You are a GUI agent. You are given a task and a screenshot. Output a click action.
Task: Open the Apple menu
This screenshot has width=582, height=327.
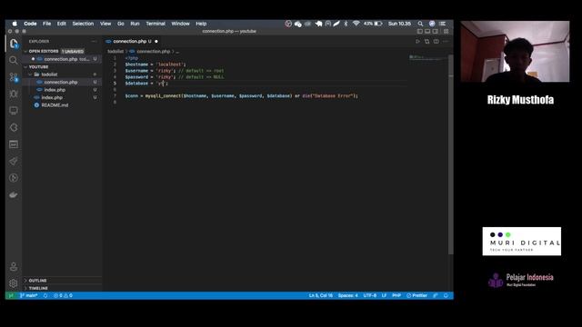[15, 24]
